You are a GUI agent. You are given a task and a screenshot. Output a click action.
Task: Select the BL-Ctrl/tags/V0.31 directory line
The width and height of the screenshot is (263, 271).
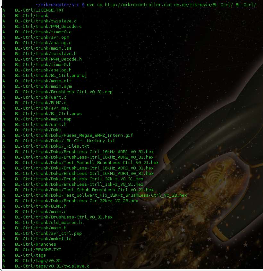[x=38, y=261]
